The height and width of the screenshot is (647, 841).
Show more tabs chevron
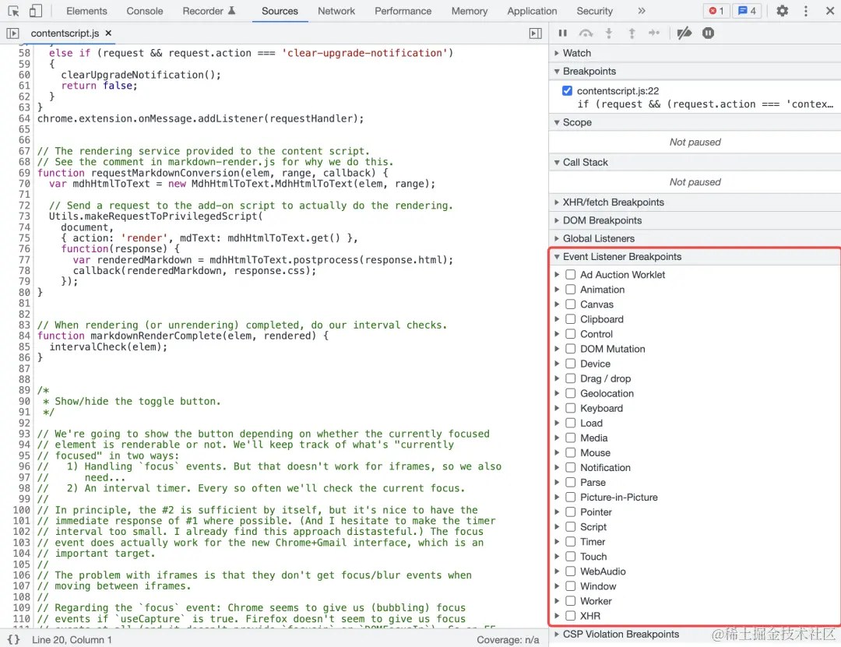[642, 11]
